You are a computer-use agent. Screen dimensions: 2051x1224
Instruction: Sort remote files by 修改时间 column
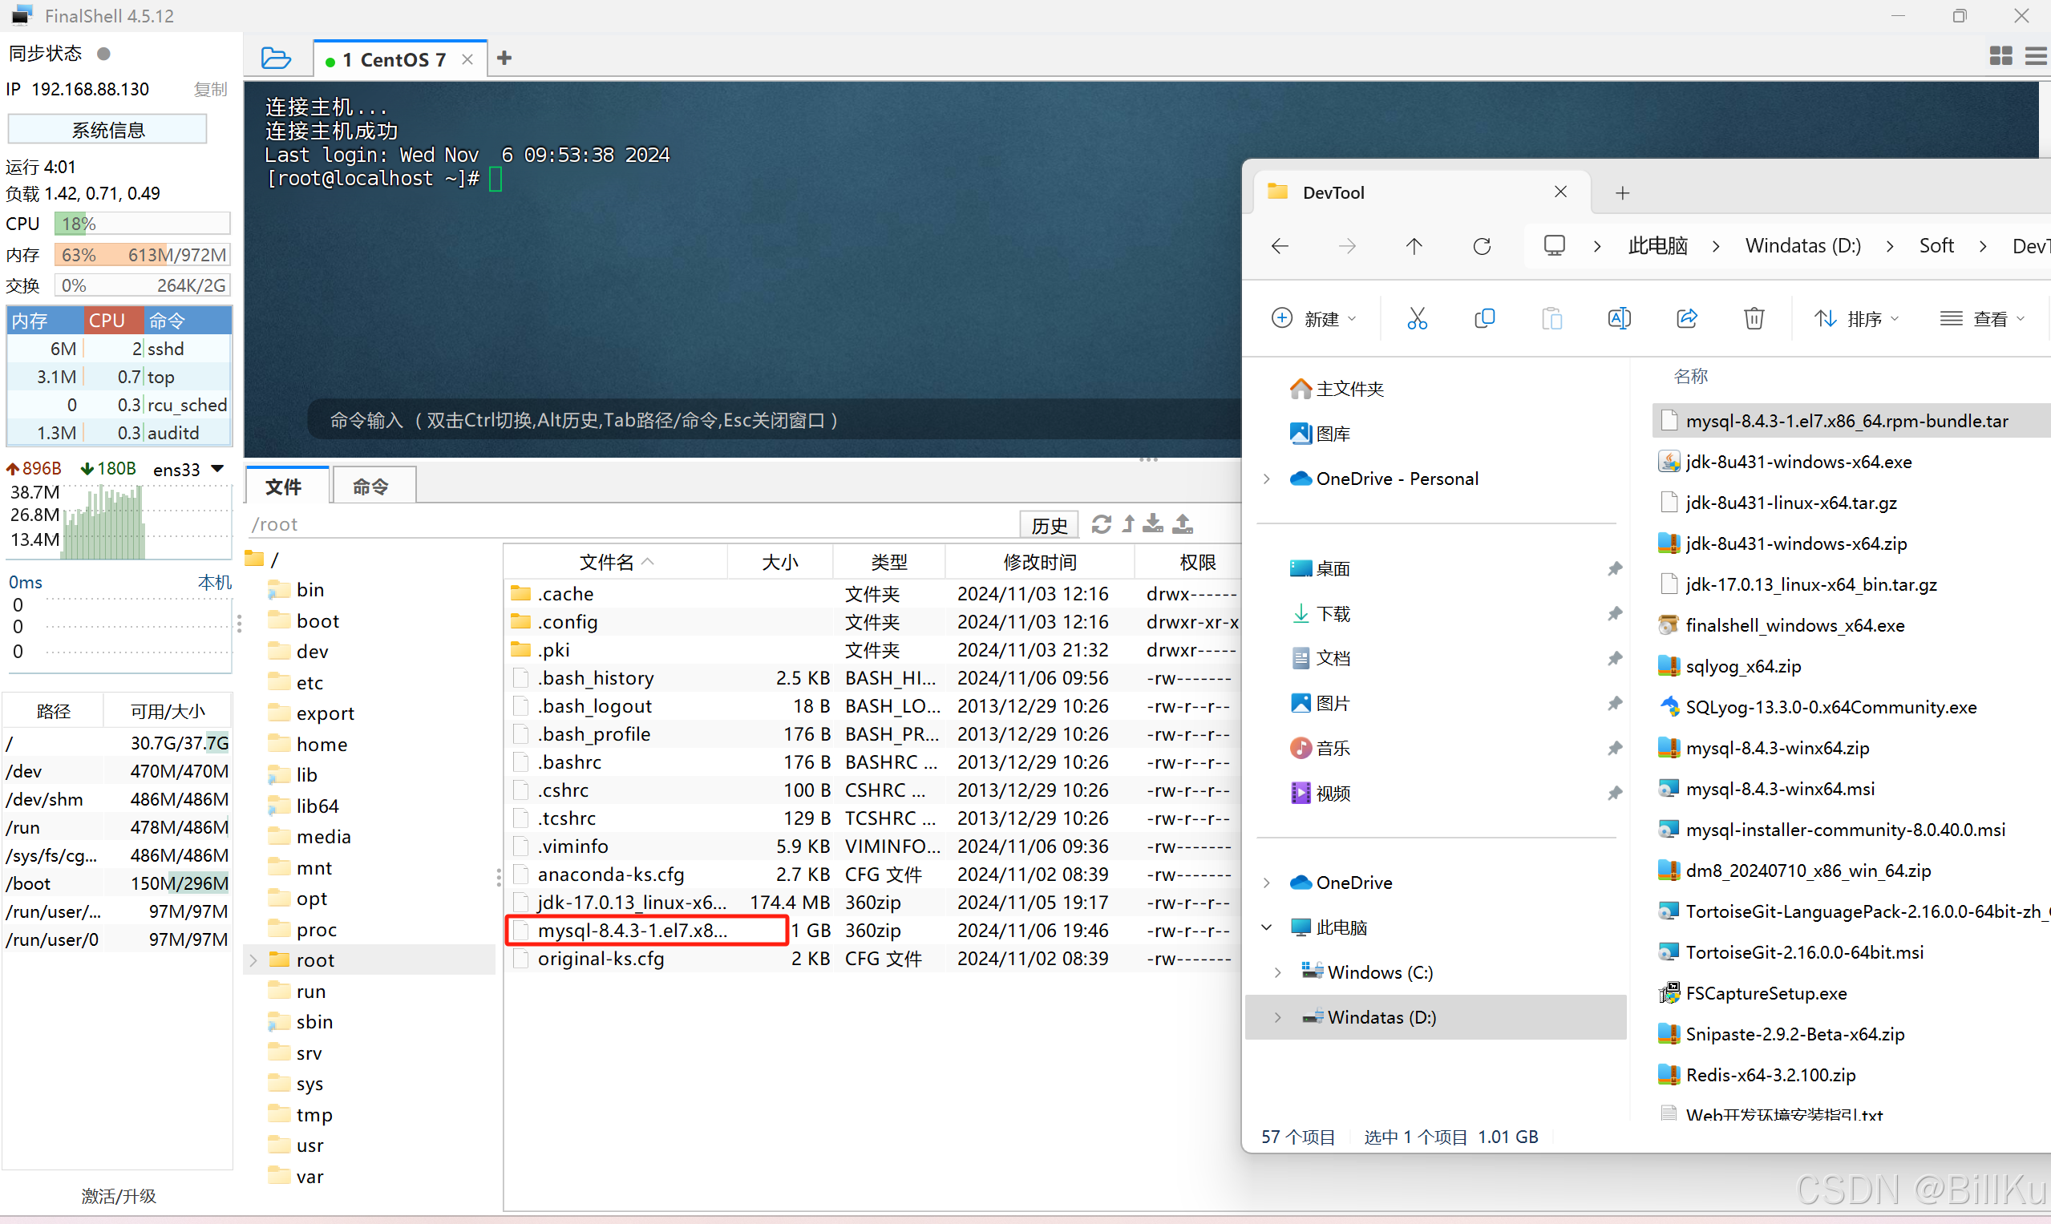(1039, 563)
